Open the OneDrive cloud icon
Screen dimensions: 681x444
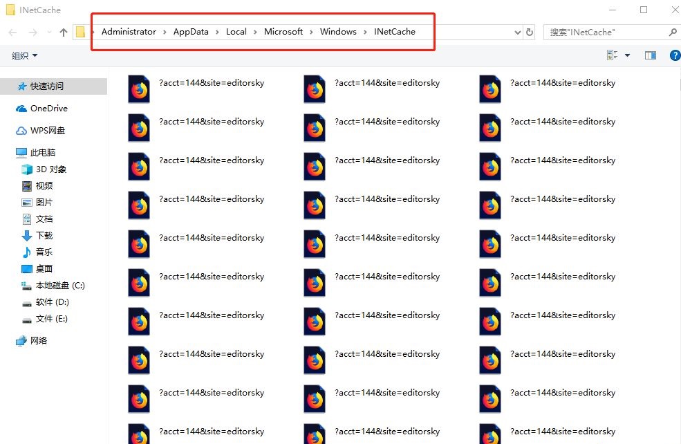21,109
